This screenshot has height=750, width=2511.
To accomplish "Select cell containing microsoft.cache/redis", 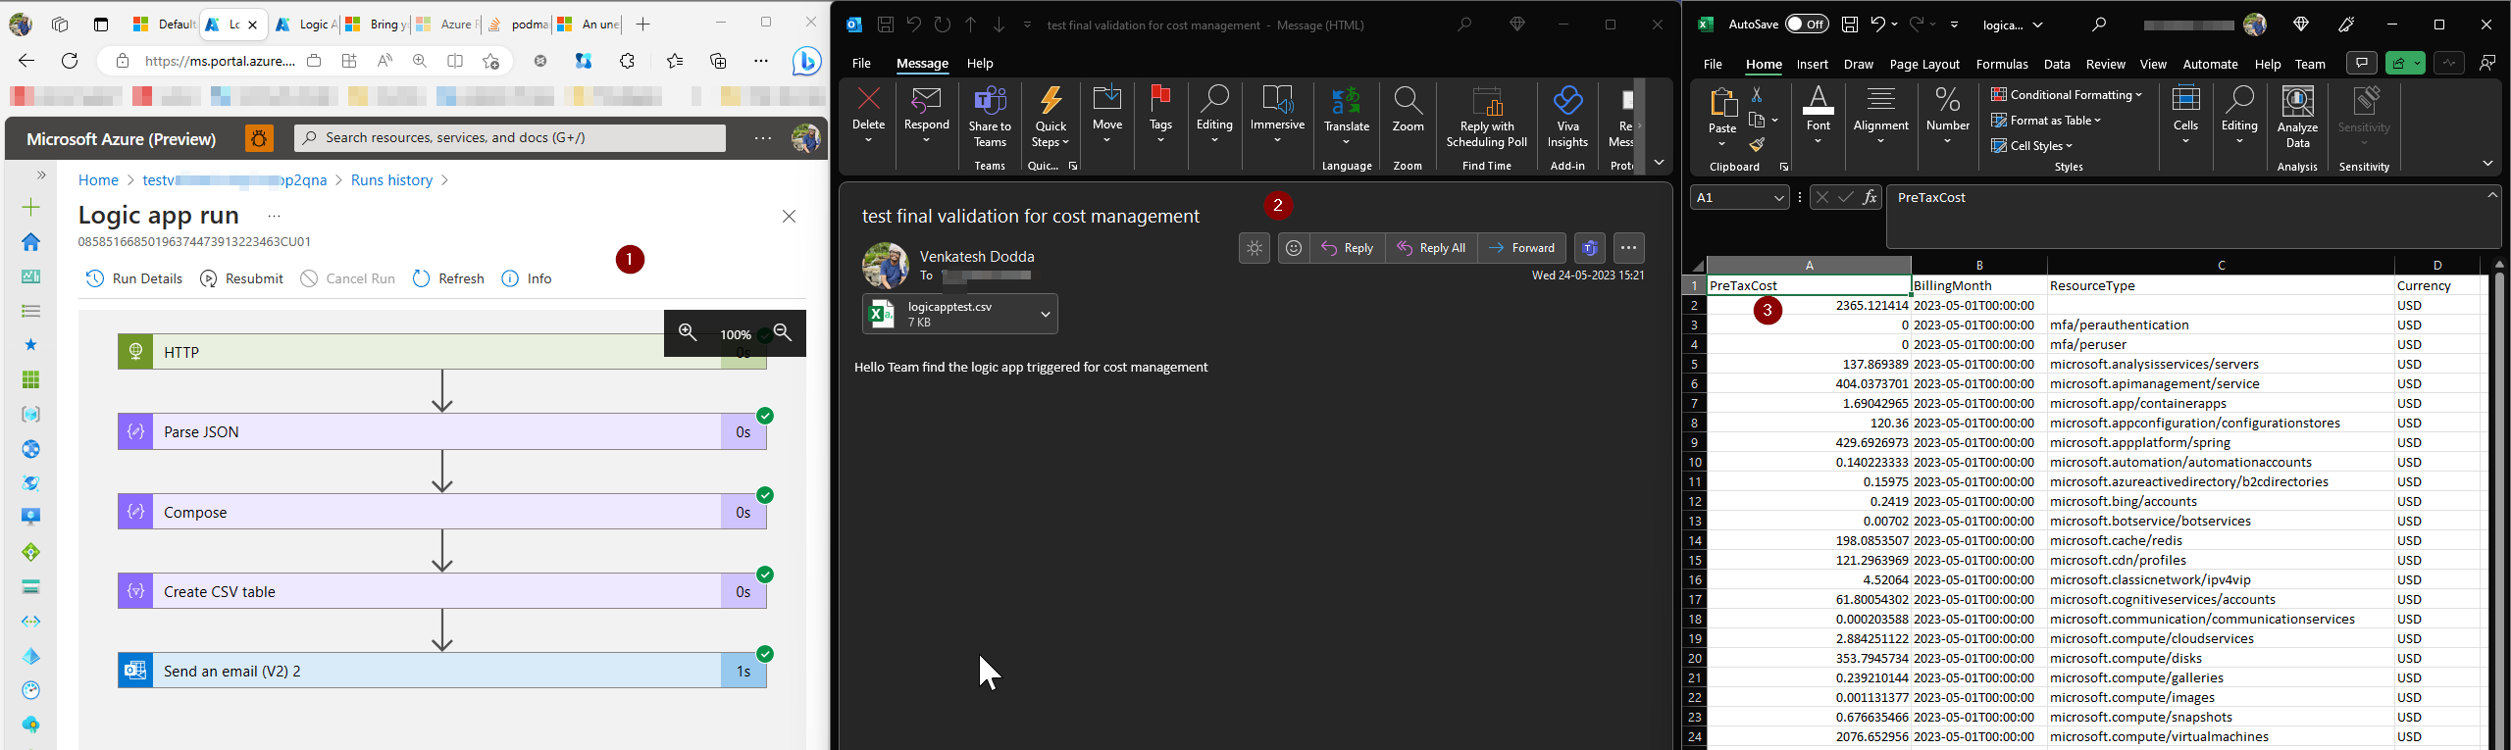I will point(2221,540).
